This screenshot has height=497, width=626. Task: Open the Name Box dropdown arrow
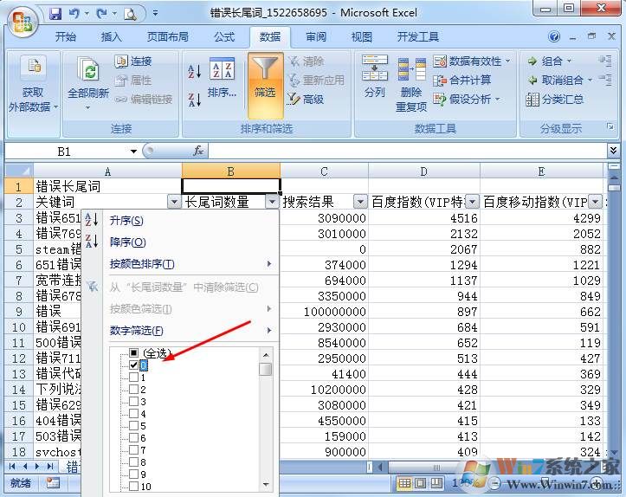pyautogui.click(x=133, y=152)
